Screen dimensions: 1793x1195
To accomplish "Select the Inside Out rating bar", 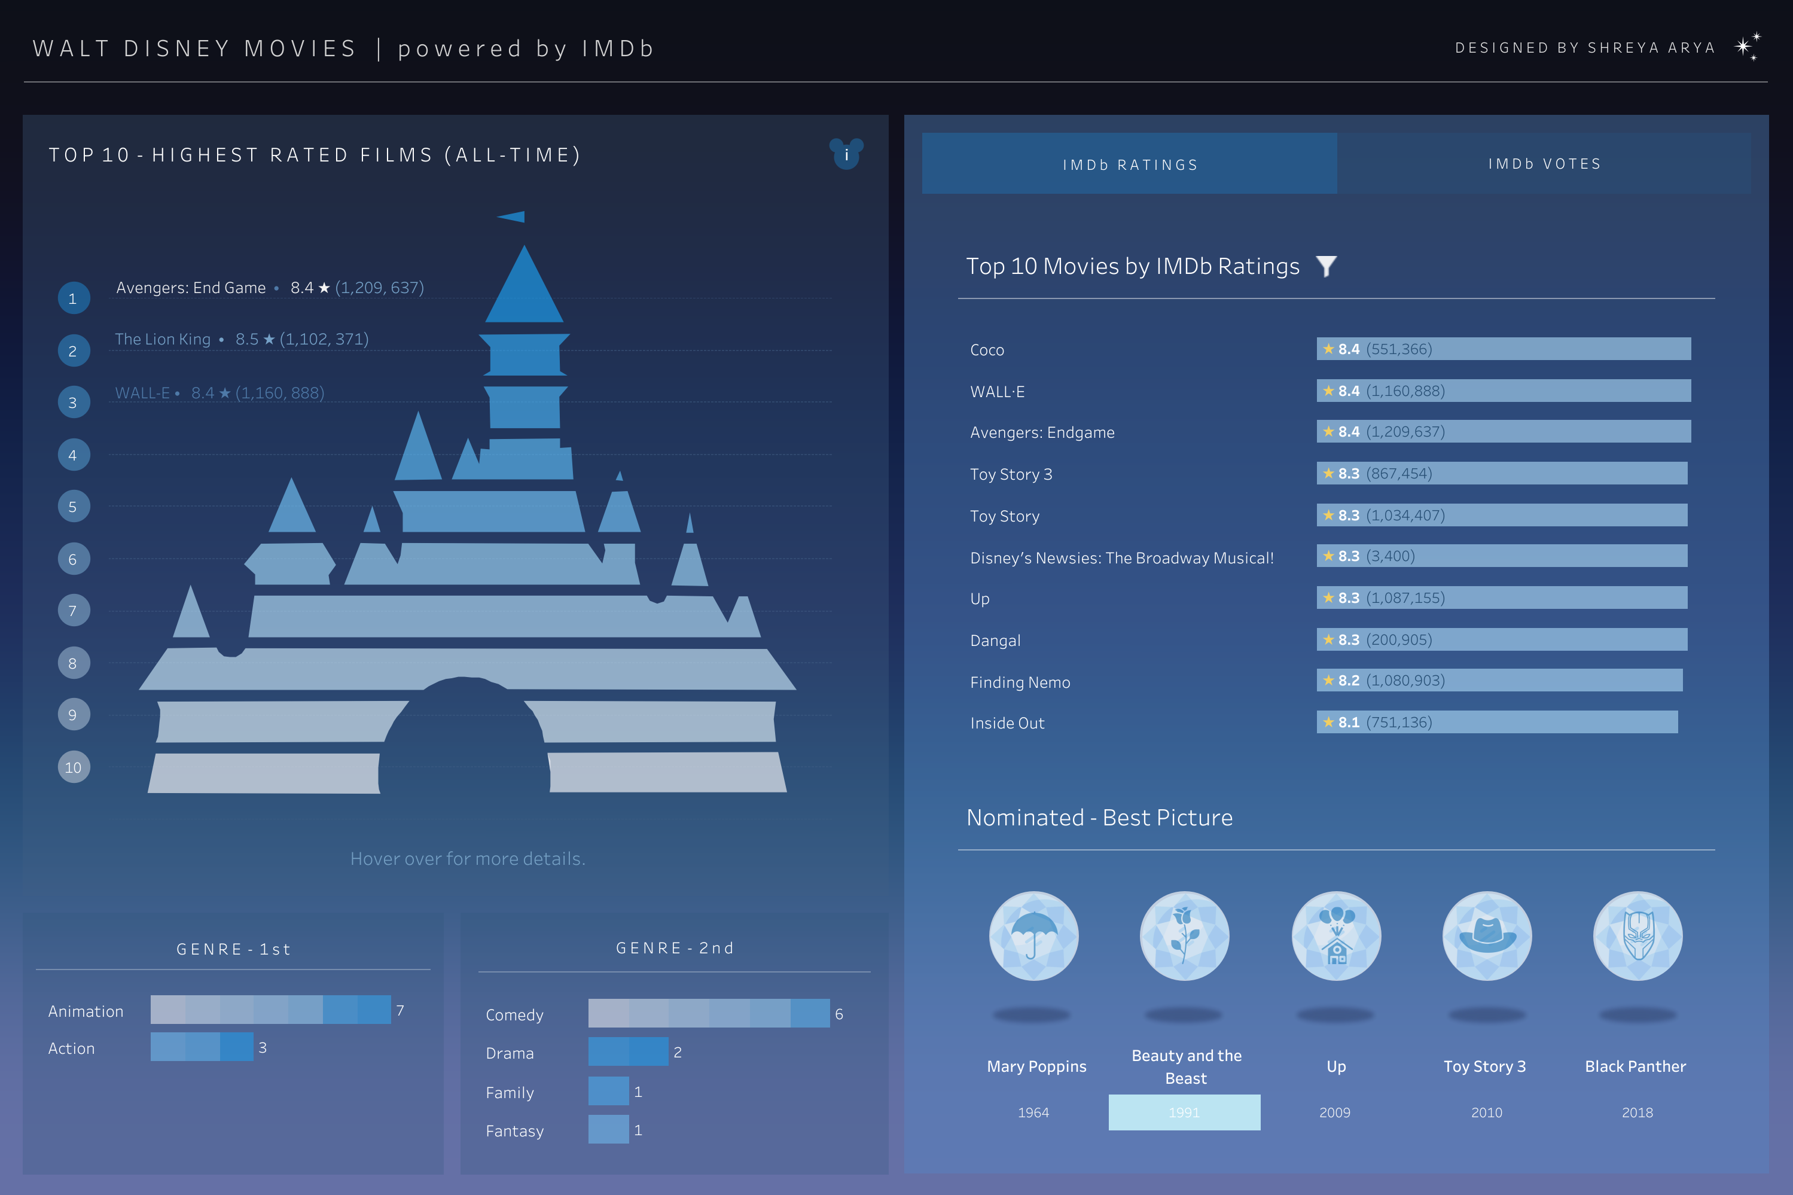I will pos(1496,722).
